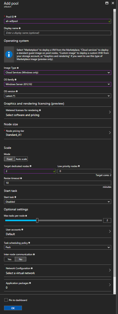Expand User accounts chevron
The width and height of the screenshot is (118, 314).
[x=110, y=231]
